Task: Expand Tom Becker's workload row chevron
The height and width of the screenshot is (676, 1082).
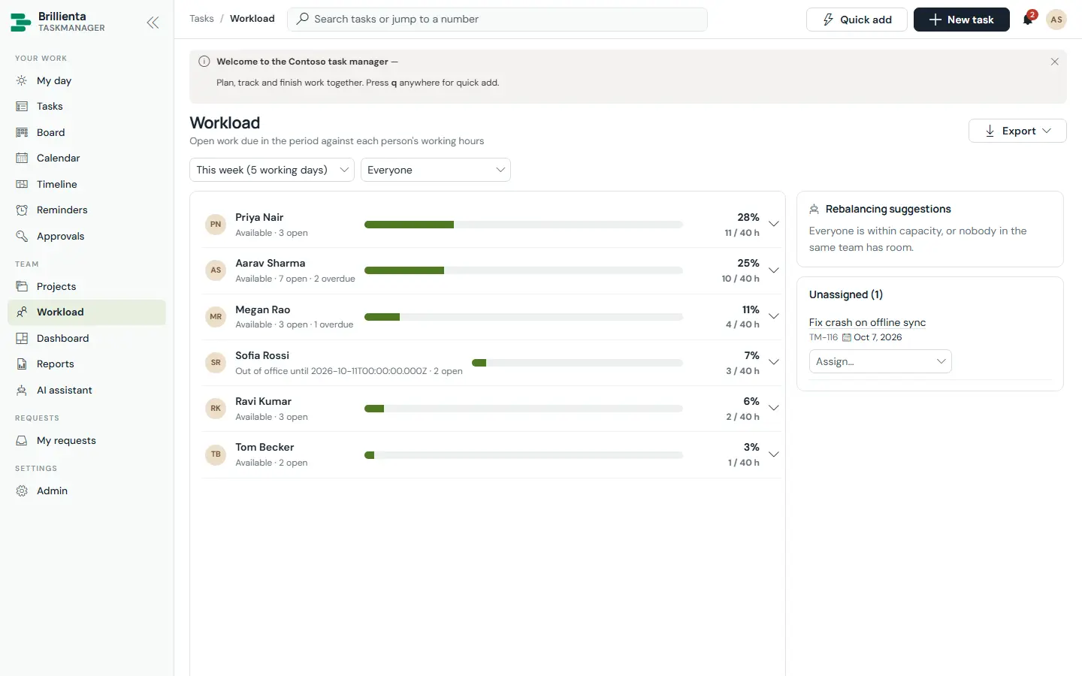Action: tap(773, 454)
